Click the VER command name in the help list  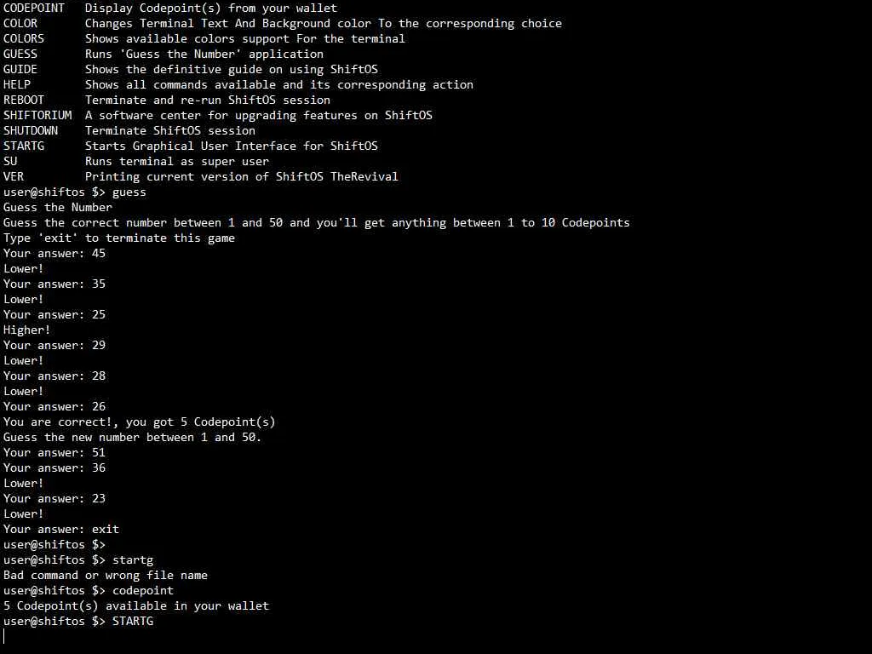pyautogui.click(x=14, y=176)
